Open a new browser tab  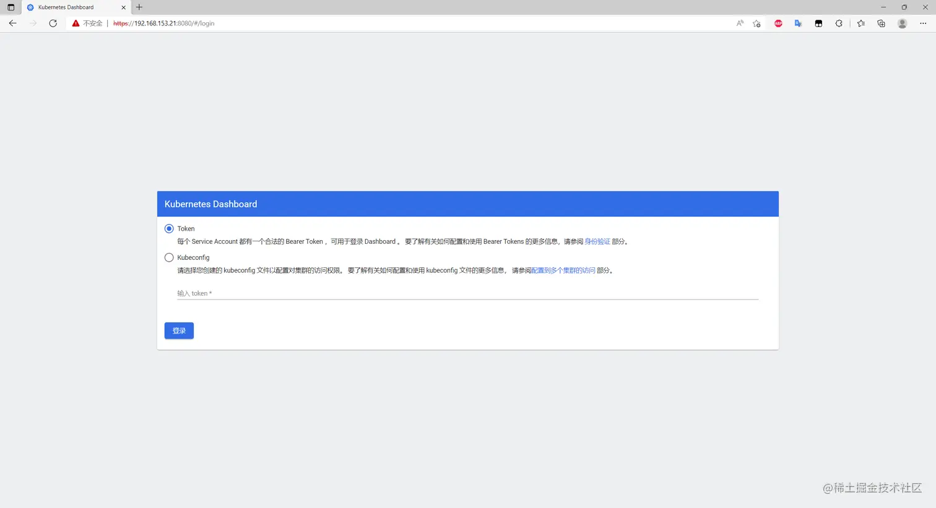pyautogui.click(x=139, y=7)
